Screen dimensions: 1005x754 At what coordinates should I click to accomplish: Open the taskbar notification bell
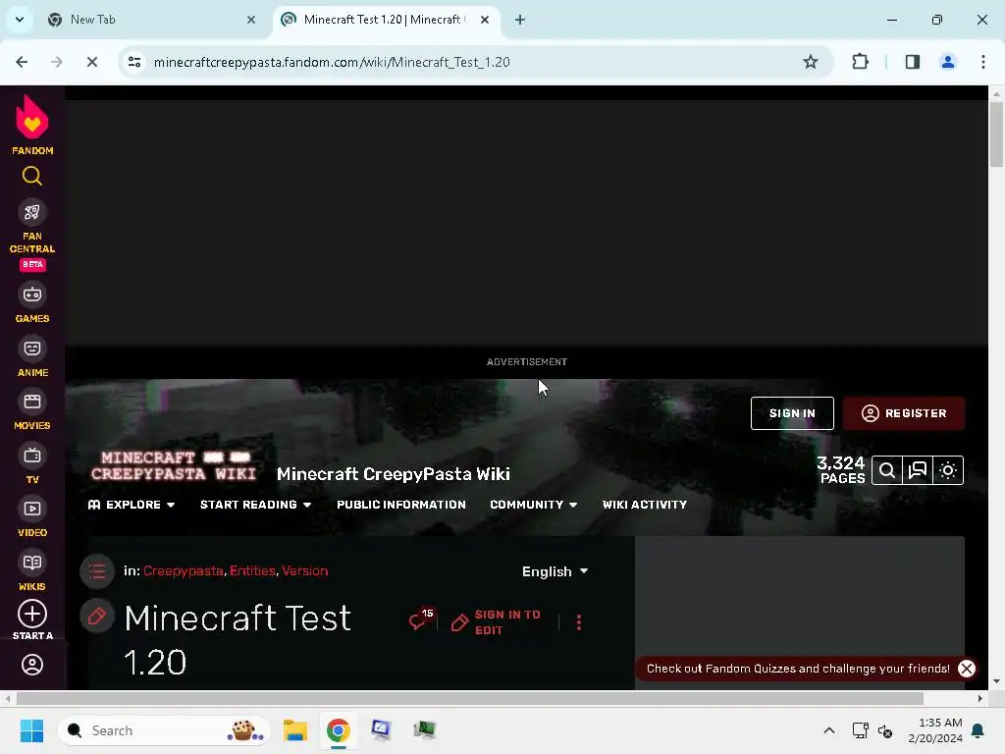(979, 730)
